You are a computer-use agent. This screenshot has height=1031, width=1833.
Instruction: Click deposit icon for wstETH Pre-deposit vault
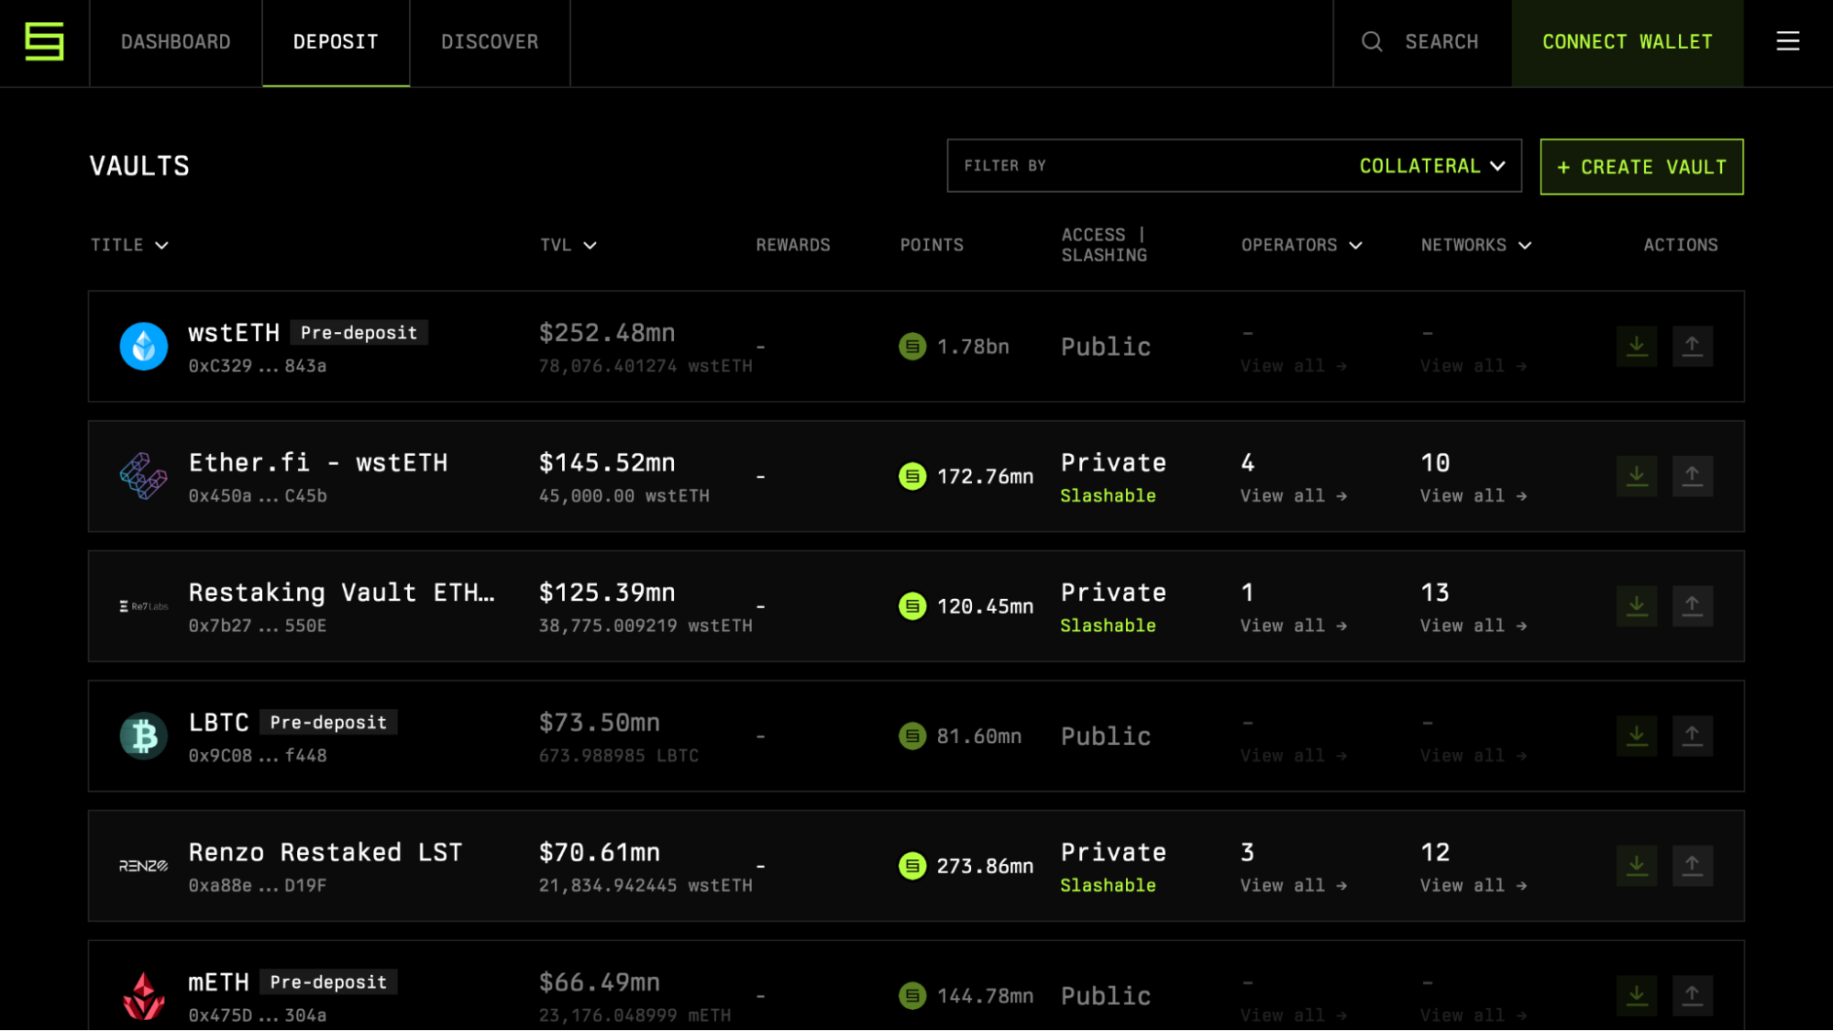[x=1636, y=347]
